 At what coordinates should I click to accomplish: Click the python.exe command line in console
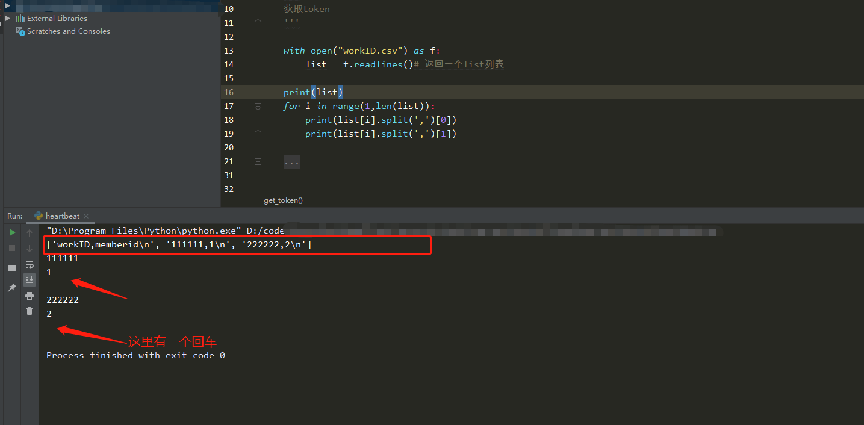tap(165, 231)
